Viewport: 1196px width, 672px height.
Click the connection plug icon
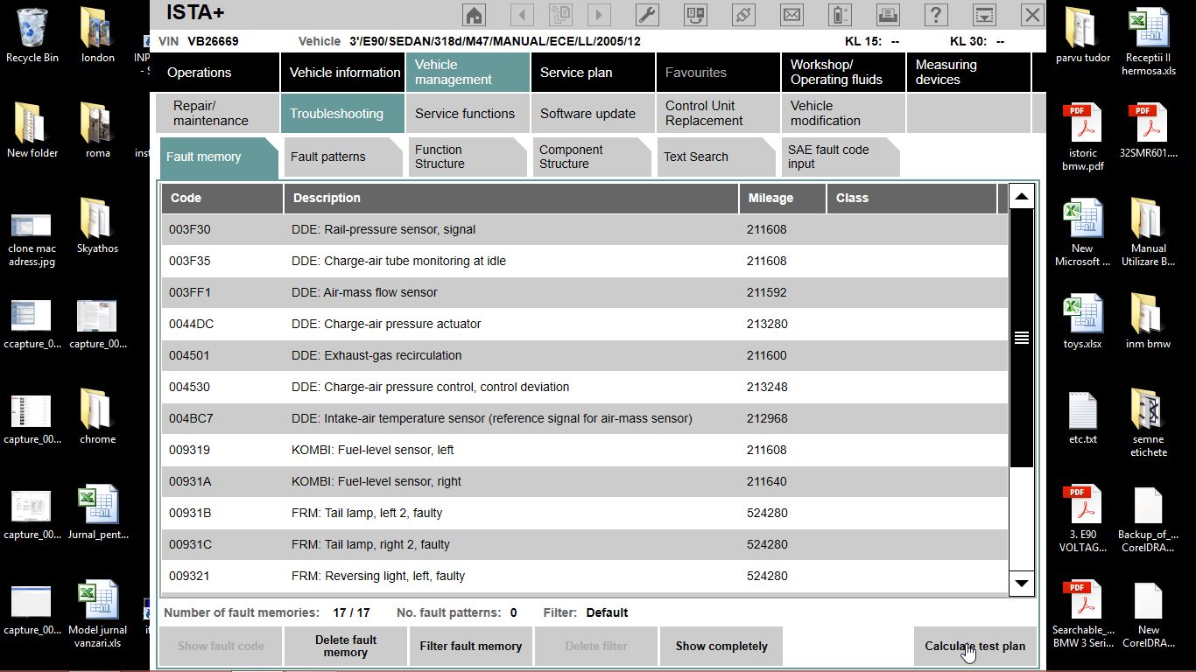(x=743, y=15)
